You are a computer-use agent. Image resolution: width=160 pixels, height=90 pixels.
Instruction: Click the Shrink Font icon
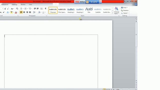click(x=8, y=9)
